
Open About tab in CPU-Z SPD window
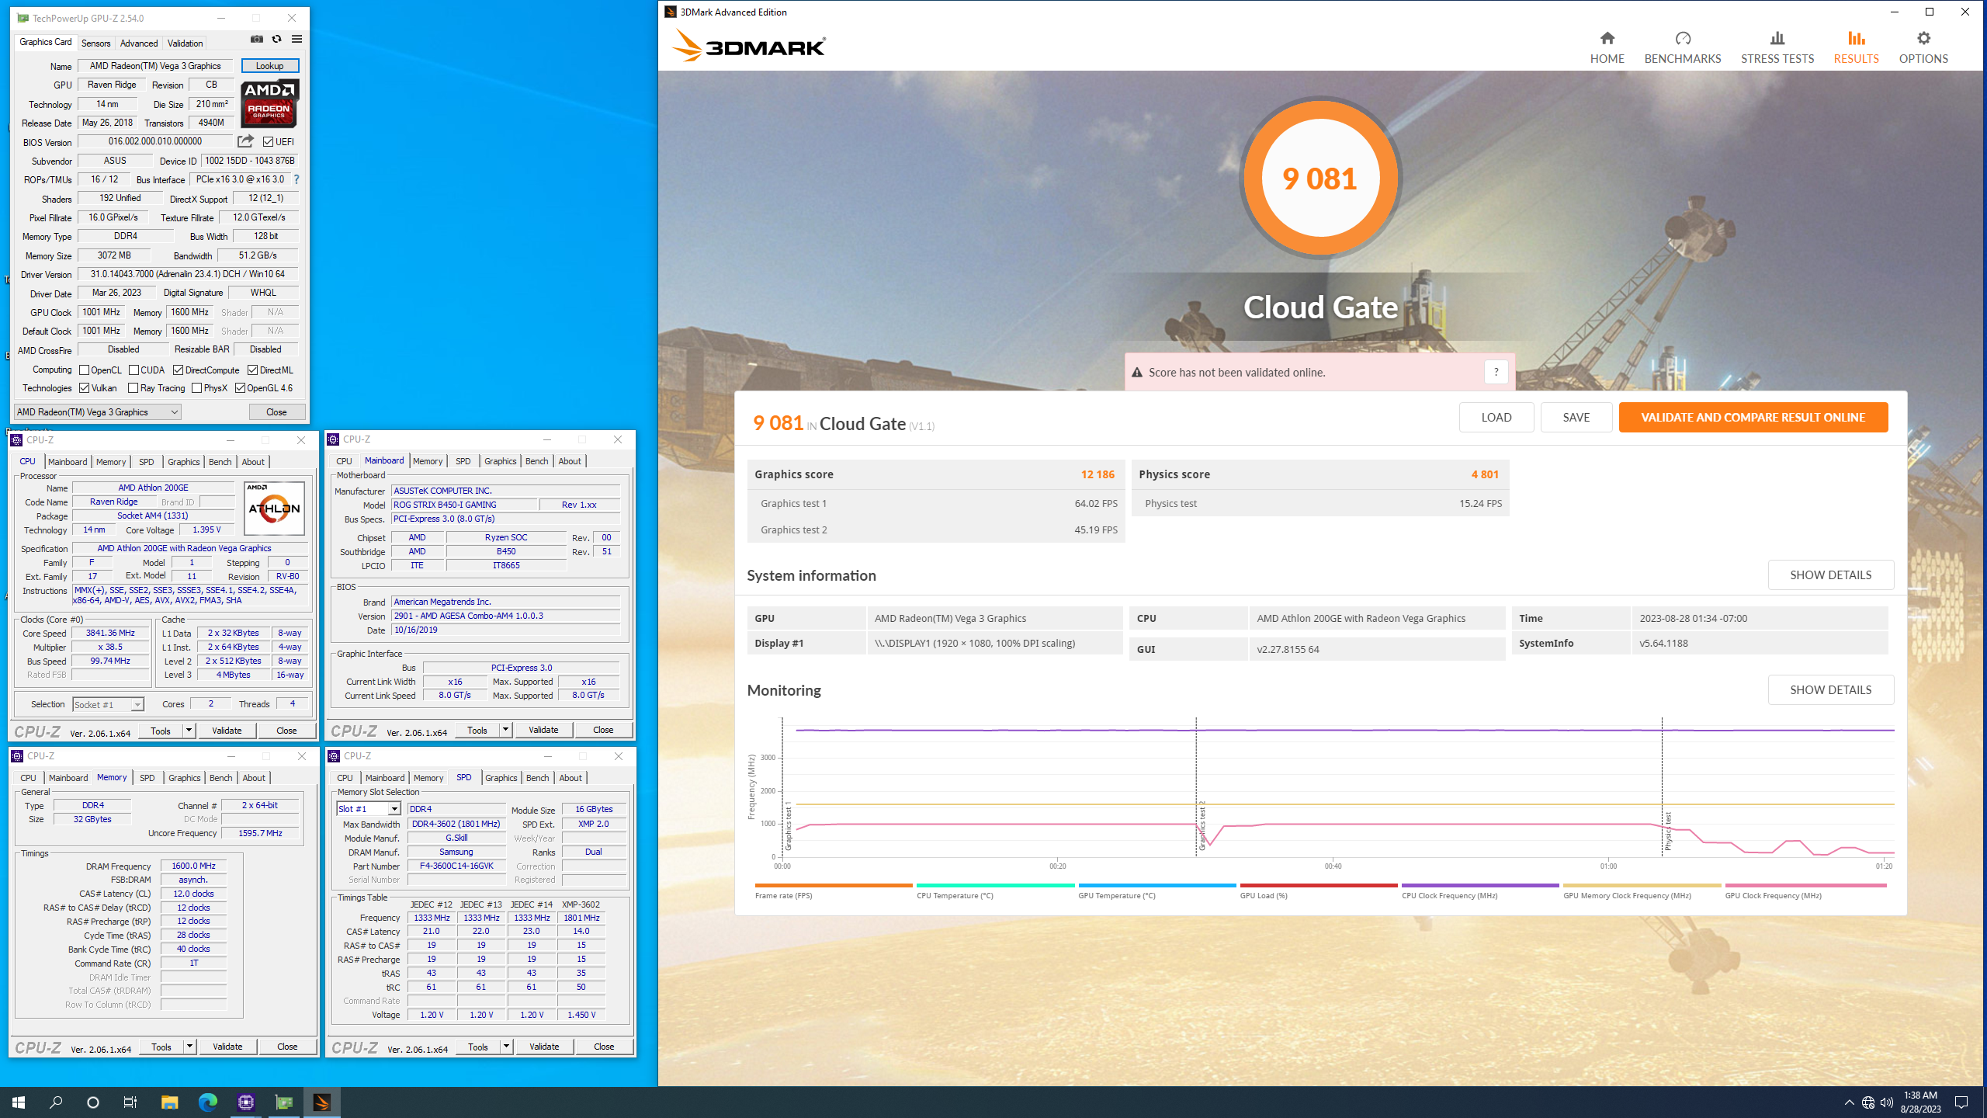point(570,778)
